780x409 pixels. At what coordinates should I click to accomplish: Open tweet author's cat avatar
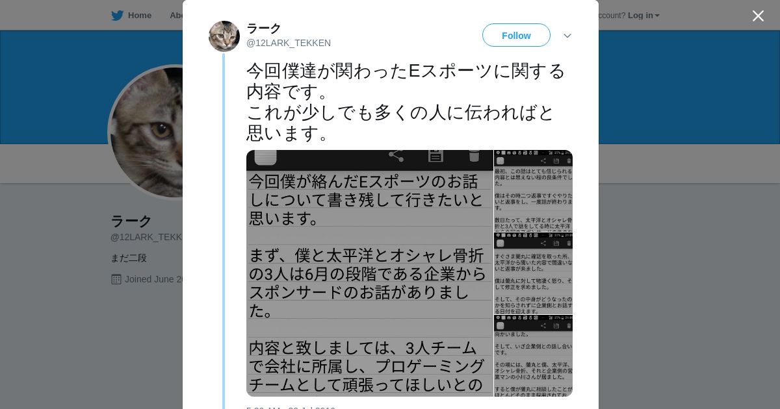[224, 36]
